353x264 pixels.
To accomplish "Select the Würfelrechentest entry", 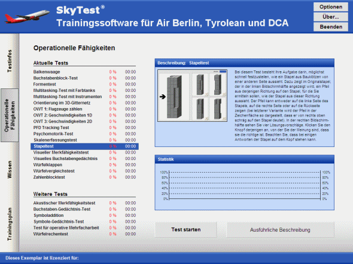I will point(84,234).
